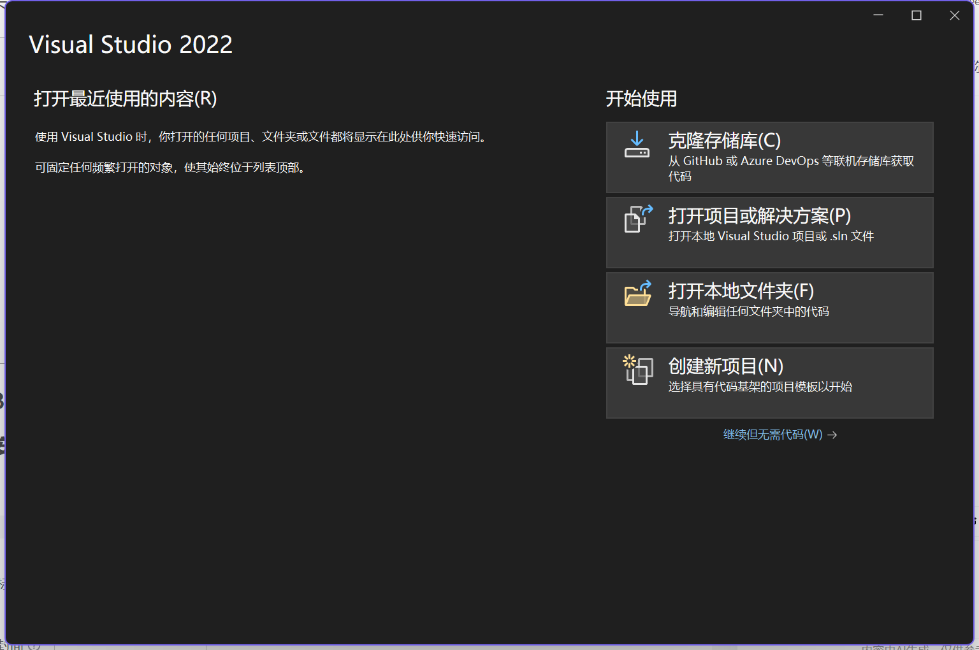This screenshot has width=979, height=650.
Task: Select 克隆存储库(C) option
Action: tap(769, 157)
